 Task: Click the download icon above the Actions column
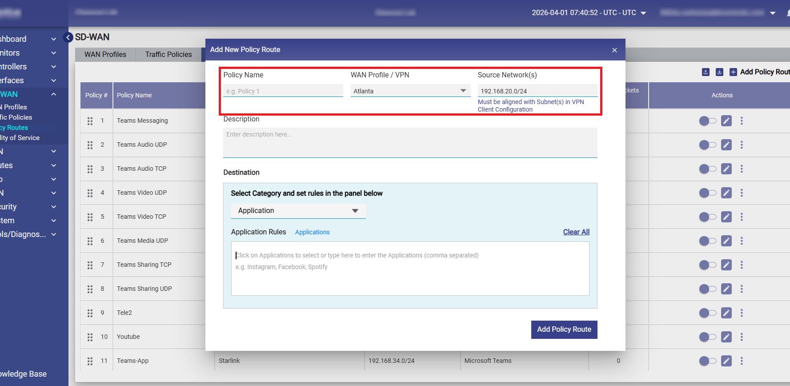(719, 72)
